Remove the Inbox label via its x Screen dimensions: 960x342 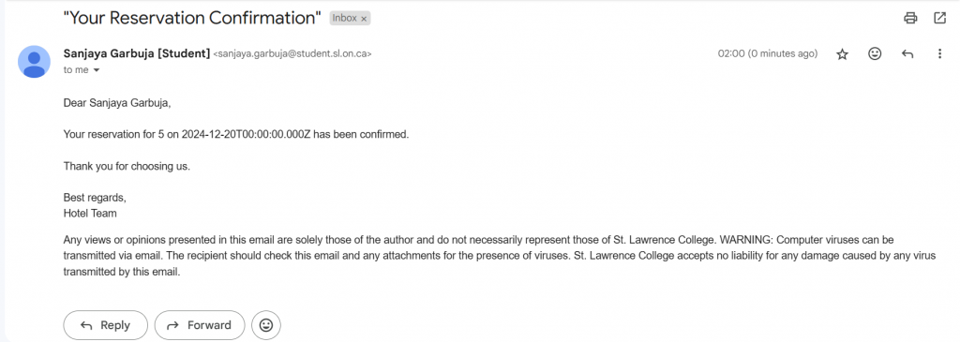[x=364, y=19]
